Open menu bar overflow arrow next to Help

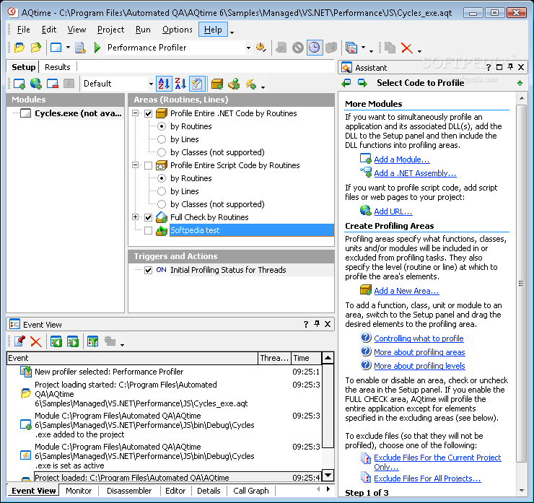(232, 32)
